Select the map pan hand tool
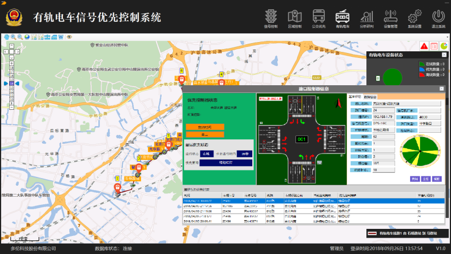 (x=7, y=37)
